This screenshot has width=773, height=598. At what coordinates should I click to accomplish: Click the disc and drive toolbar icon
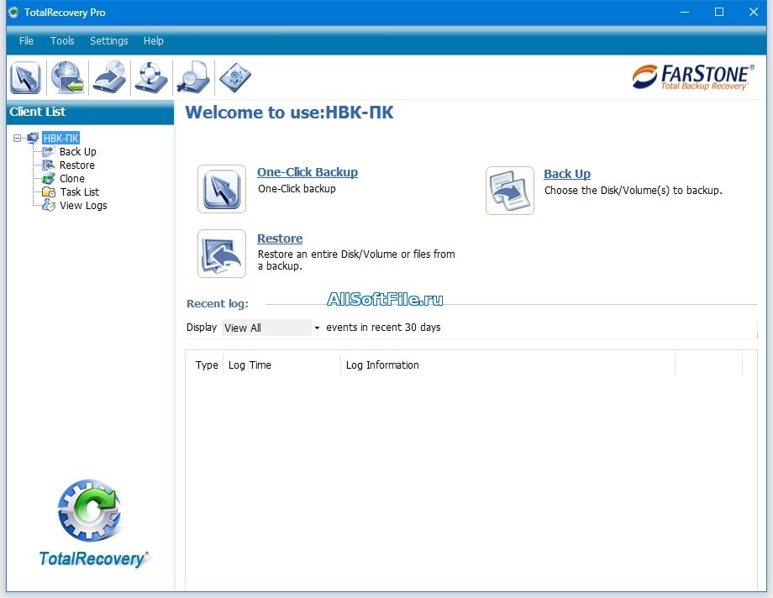[x=109, y=78]
